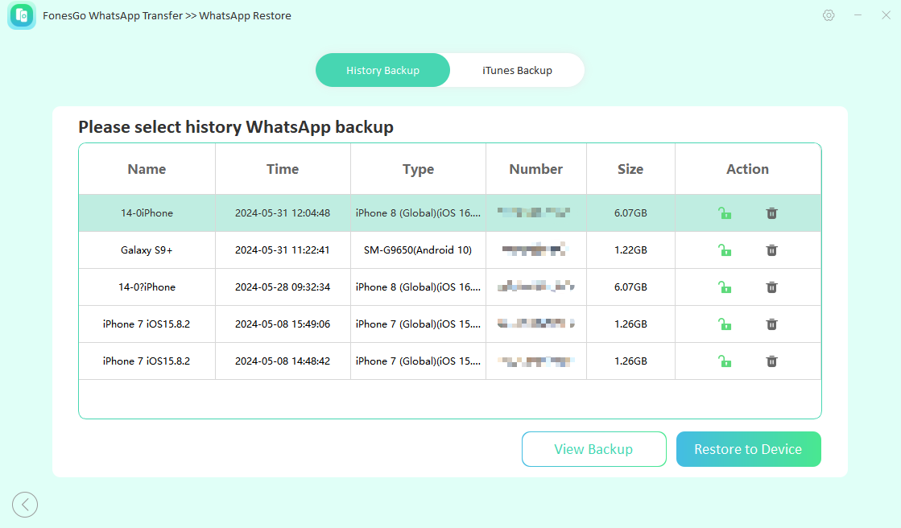Click lock icon for iPhone 7 14:48:42 backup

click(725, 361)
